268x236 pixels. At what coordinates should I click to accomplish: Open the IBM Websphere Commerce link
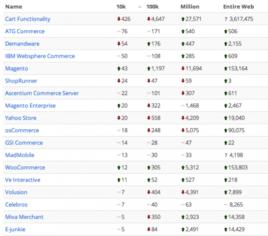[x=40, y=56]
